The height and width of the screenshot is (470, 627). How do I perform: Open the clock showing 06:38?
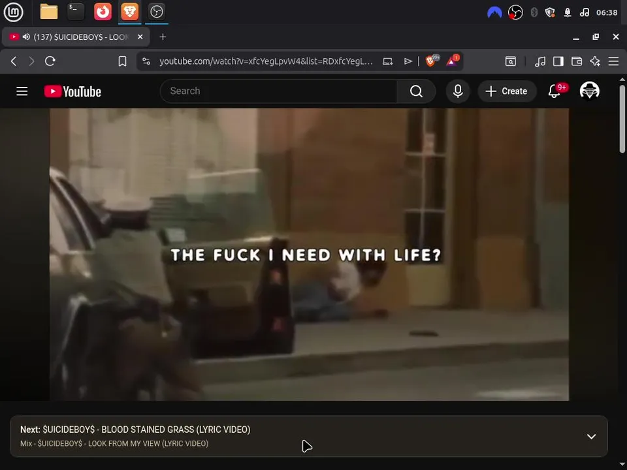[x=607, y=12]
